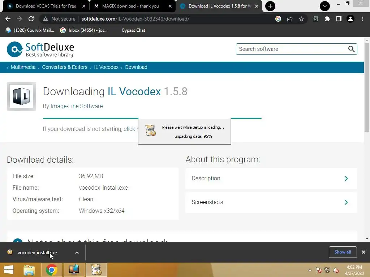This screenshot has width=370, height=277.
Task: Click the page vertical scrollbar
Action: pyautogui.click(x=367, y=88)
